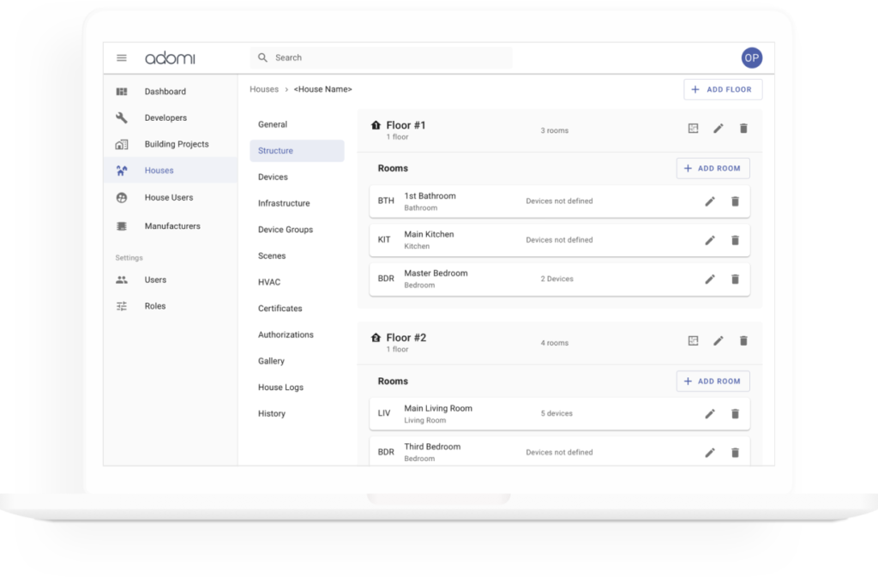Edit the Third Bedroom room
The image size is (878, 577).
coord(710,452)
